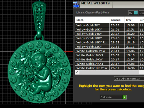Sort by the DWT column header
The width and height of the screenshot is (144, 108).
(131, 20)
